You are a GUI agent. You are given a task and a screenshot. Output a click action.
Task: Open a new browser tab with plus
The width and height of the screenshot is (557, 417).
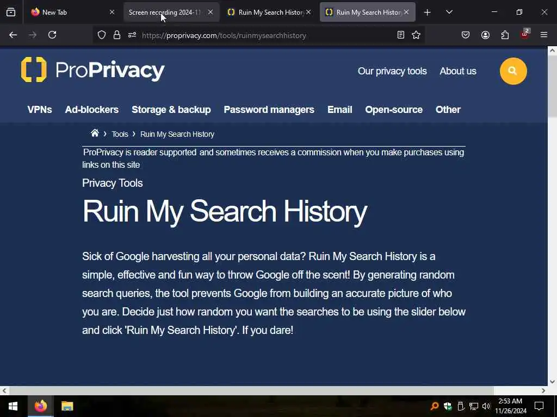click(x=428, y=12)
